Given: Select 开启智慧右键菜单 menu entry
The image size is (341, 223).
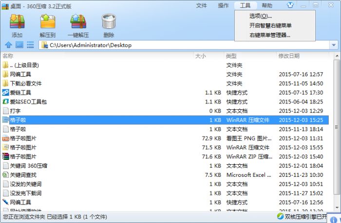Looking at the screenshot, I should [x=270, y=25].
